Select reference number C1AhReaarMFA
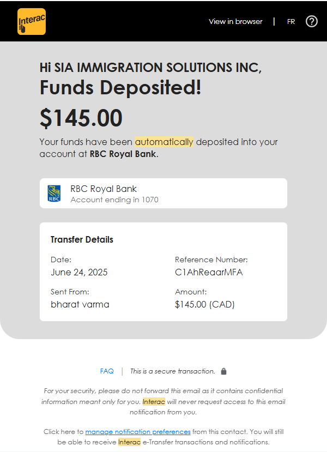327x452 pixels. (x=209, y=273)
